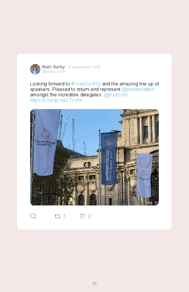Open the @worldreaders mention link

pos(138,89)
